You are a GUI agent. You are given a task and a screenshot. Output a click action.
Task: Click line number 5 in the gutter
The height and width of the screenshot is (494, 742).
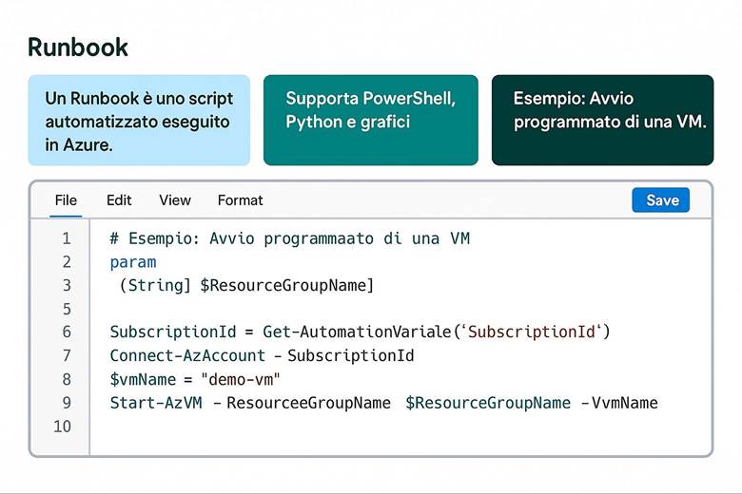[x=66, y=309]
